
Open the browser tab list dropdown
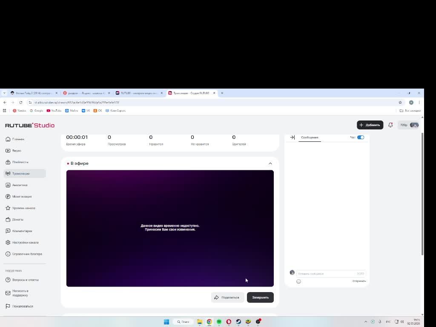point(4,93)
